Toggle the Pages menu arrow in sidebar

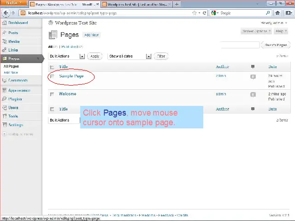38,58
